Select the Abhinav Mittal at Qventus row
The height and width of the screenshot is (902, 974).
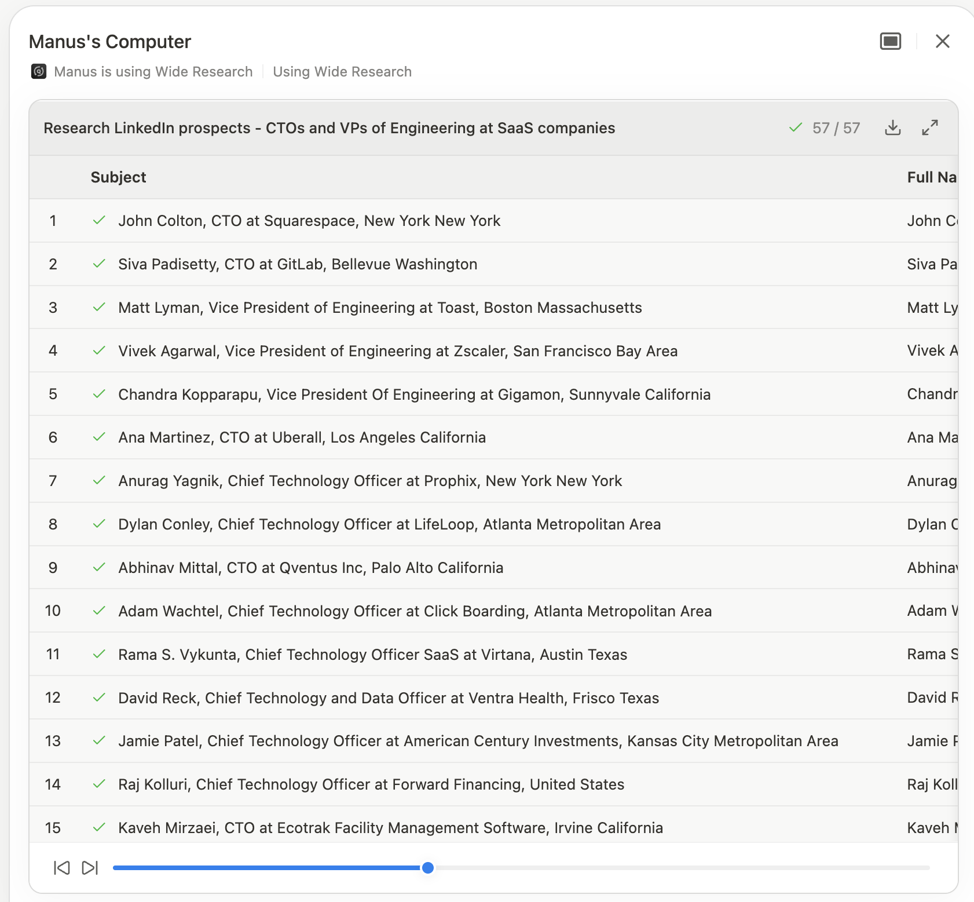[x=493, y=568]
